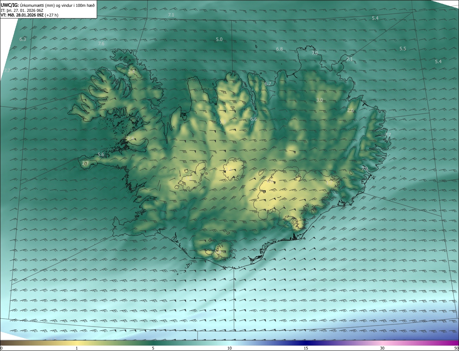
Task: Click the color scale tick label 0
Action: [1, 348]
